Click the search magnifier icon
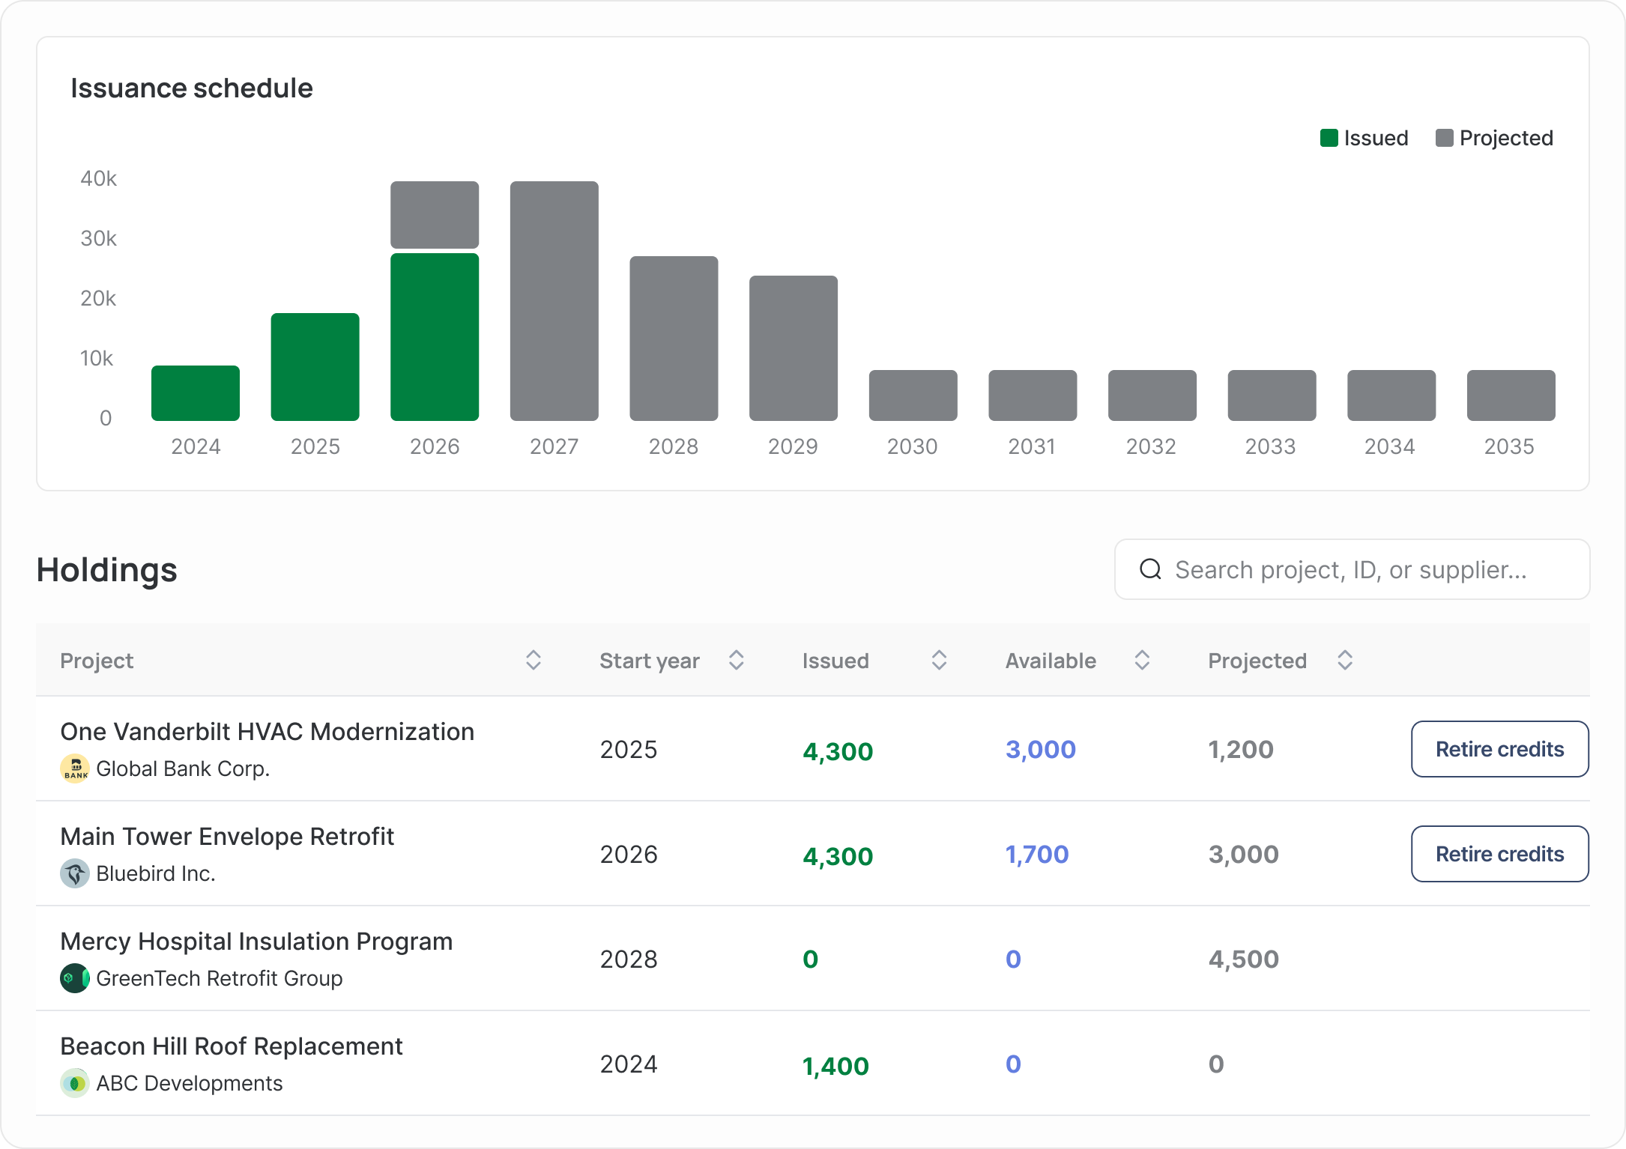1626x1149 pixels. [1150, 569]
